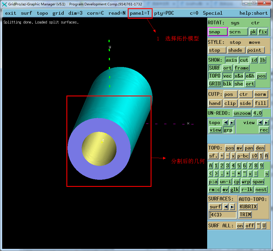The width and height of the screenshot is (273, 251).
Task: Step the view history forward arrow
Action: click(x=266, y=122)
